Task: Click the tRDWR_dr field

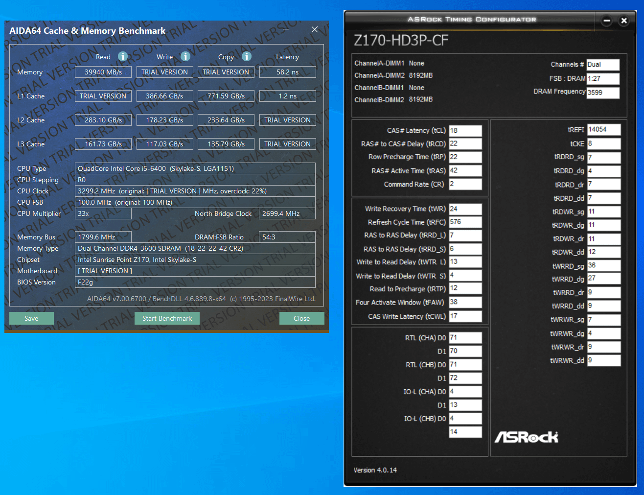Action: pos(604,239)
